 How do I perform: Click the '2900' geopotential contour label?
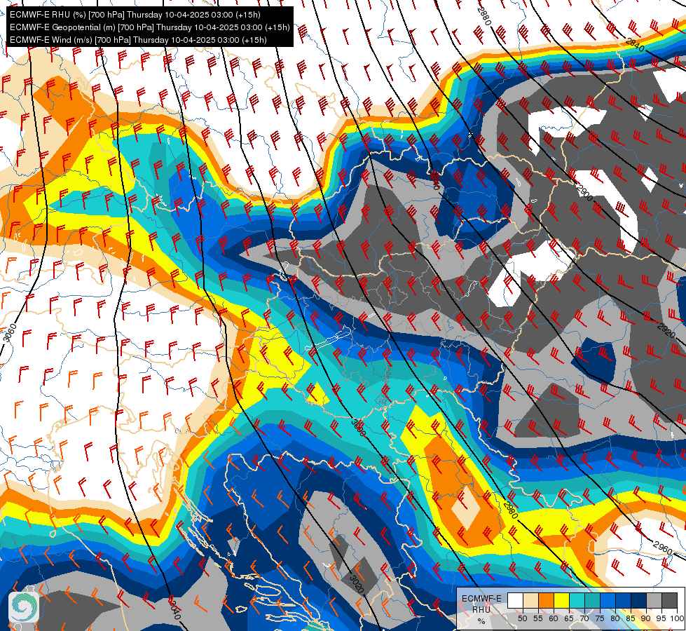coord(585,193)
